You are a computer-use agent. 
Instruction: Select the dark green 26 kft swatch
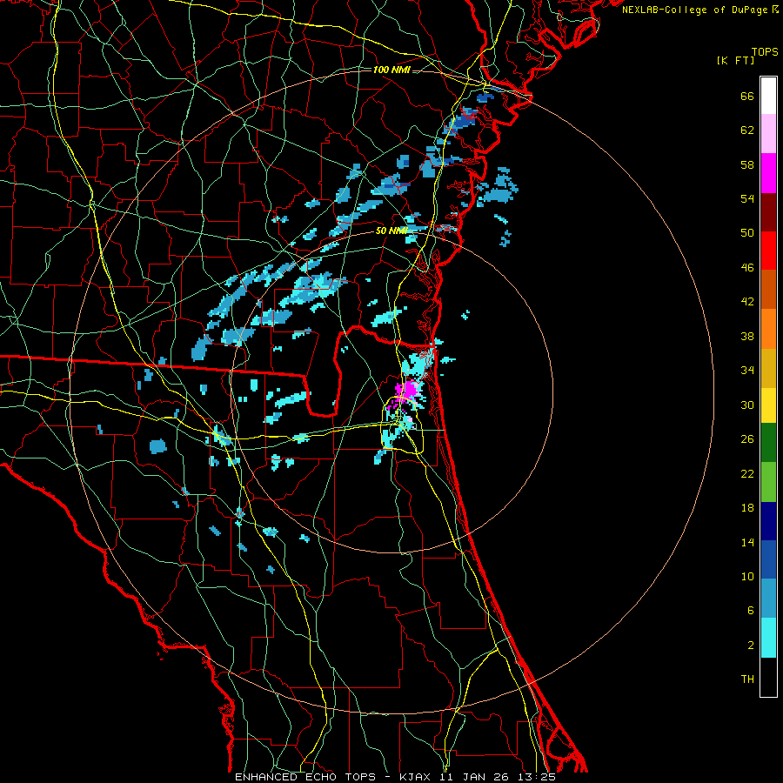[x=768, y=443]
